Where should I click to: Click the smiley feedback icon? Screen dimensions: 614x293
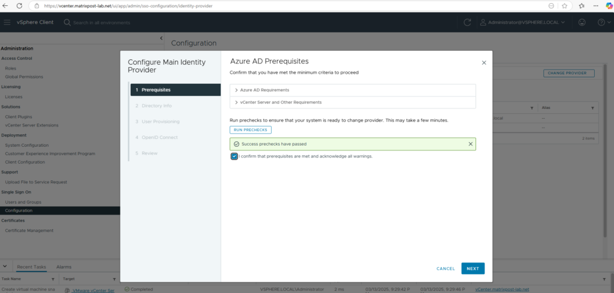(582, 23)
